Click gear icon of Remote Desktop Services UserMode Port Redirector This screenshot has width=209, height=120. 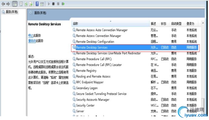click(x=74, y=53)
